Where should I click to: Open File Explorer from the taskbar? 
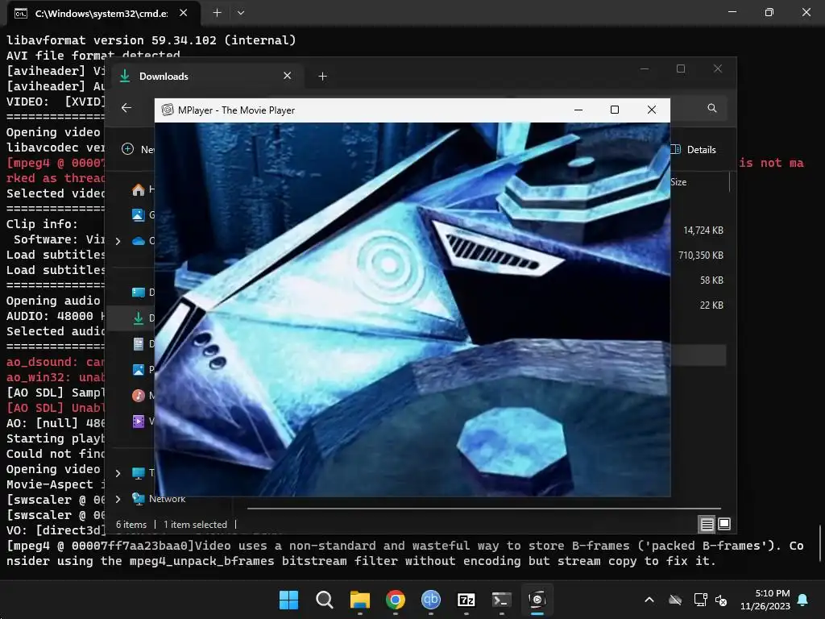pos(360,600)
